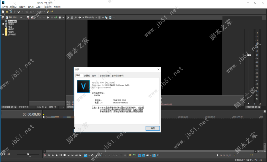Switch to the 转场 panel tab
This screenshot has height=162, width=267.
39,107
